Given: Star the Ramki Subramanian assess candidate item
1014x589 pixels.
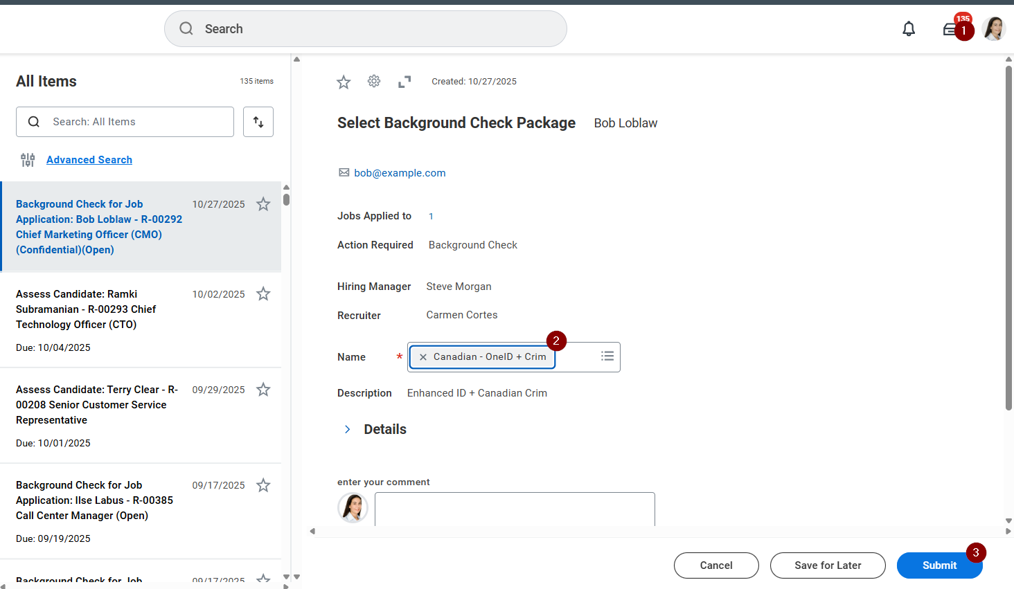Looking at the screenshot, I should [x=263, y=294].
